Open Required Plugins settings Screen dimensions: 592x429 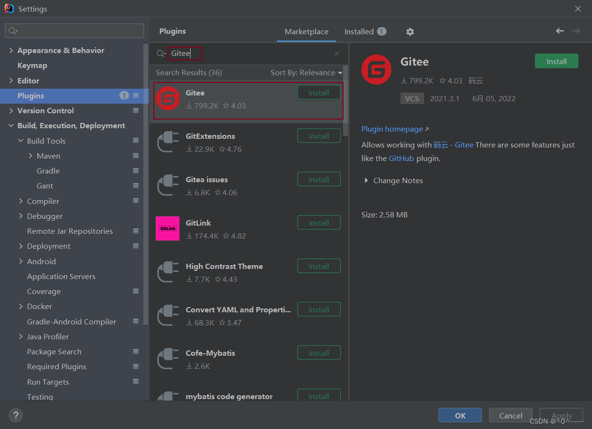pos(56,367)
